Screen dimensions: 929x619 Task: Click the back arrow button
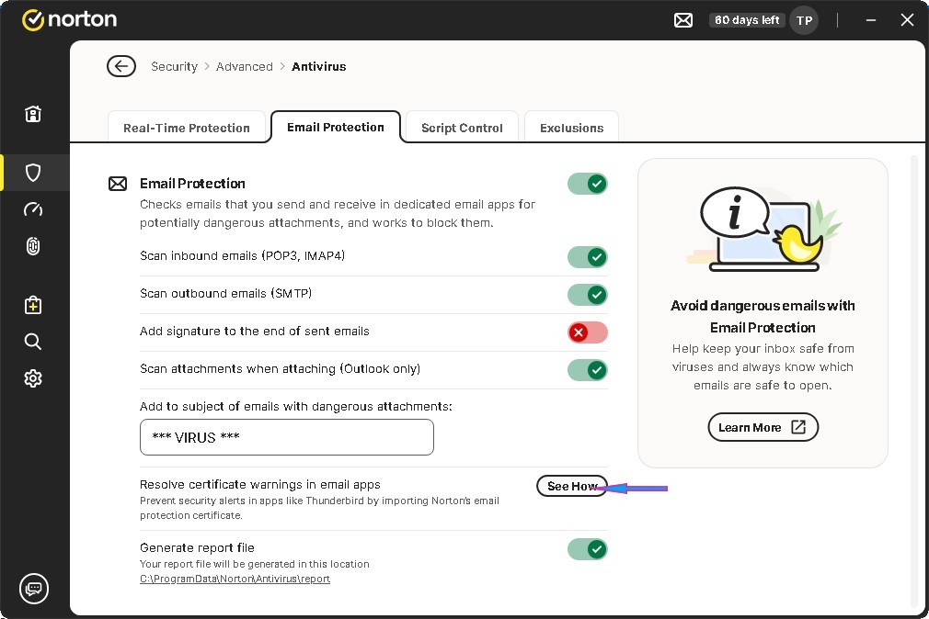[121, 66]
